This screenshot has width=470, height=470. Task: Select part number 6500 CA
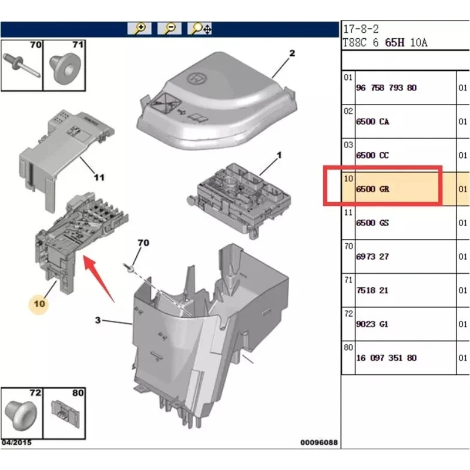pyautogui.click(x=372, y=122)
